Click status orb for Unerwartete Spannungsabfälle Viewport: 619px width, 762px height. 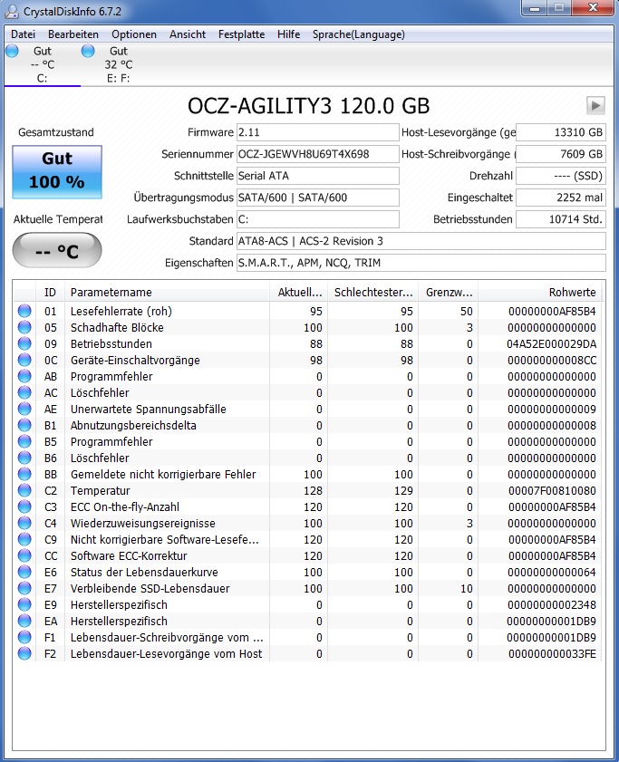tap(24, 409)
